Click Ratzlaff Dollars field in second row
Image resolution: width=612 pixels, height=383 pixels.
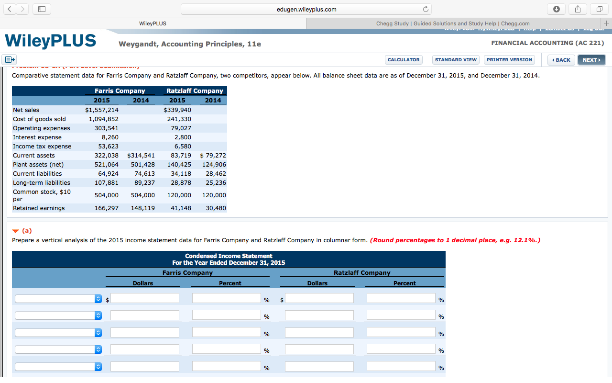click(x=319, y=315)
